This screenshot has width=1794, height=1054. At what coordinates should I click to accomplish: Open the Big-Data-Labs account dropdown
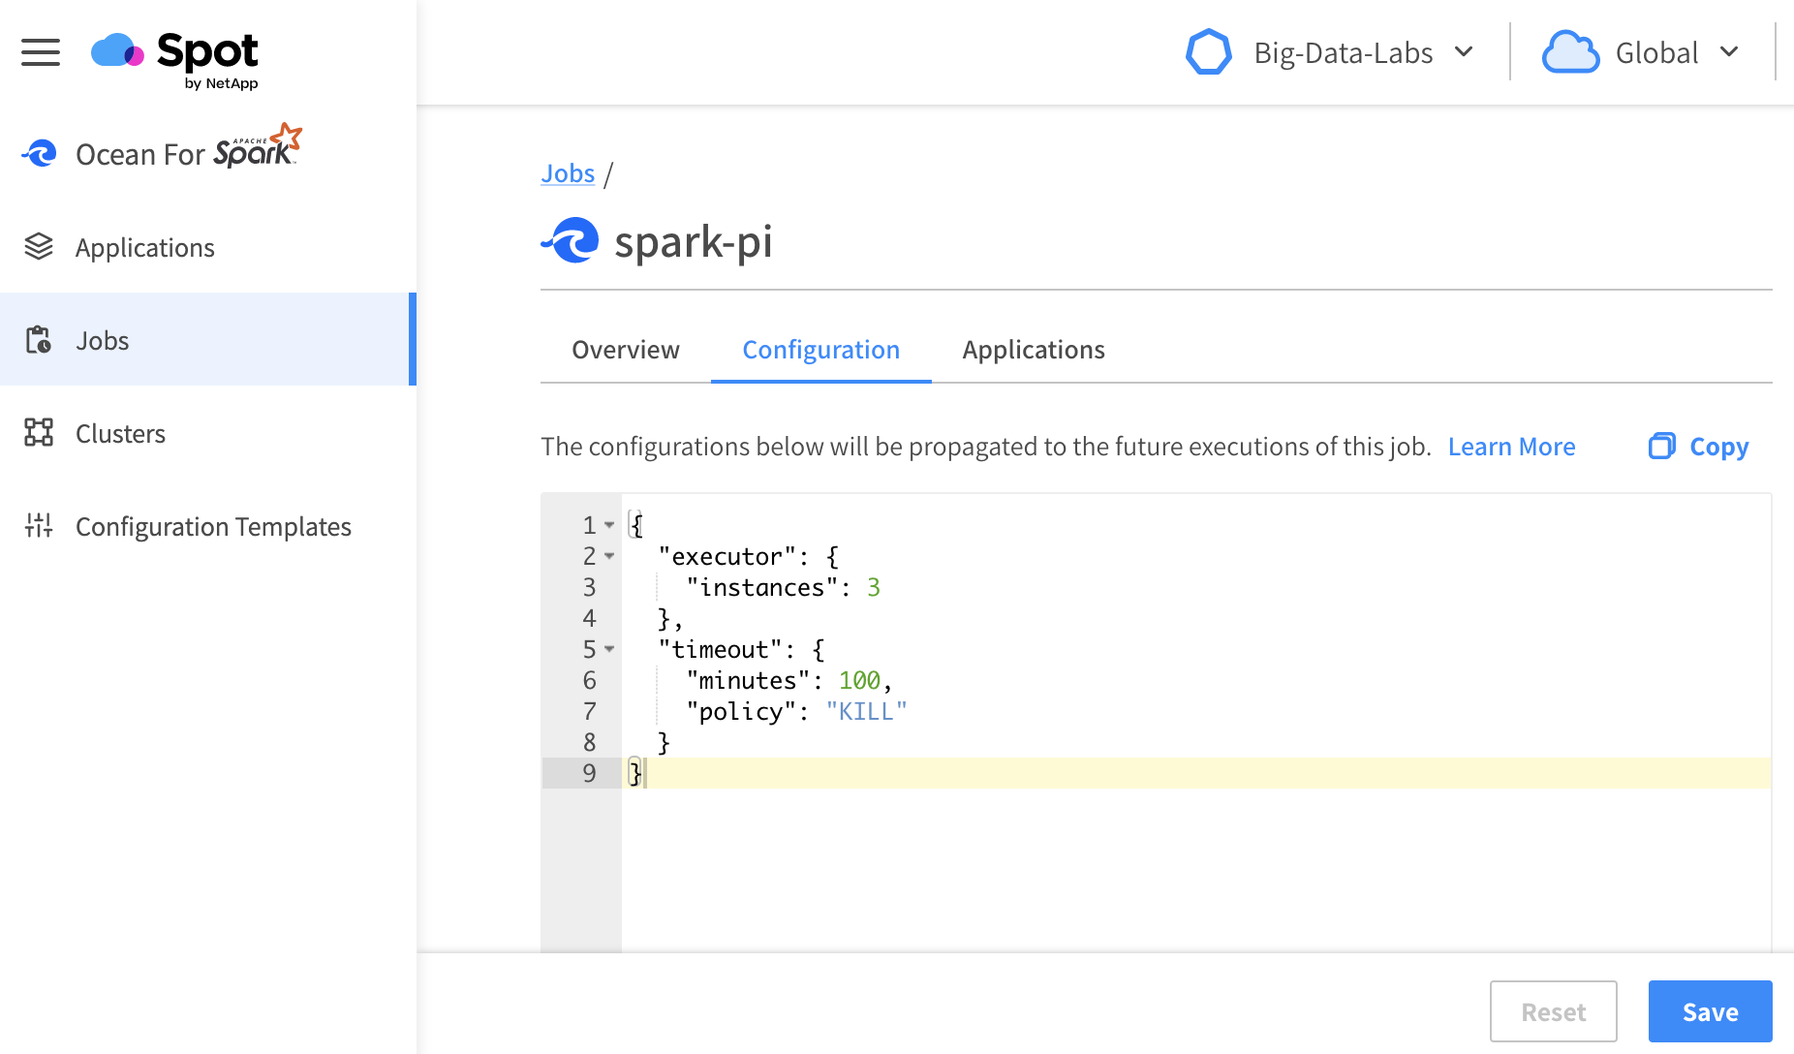1464,52
